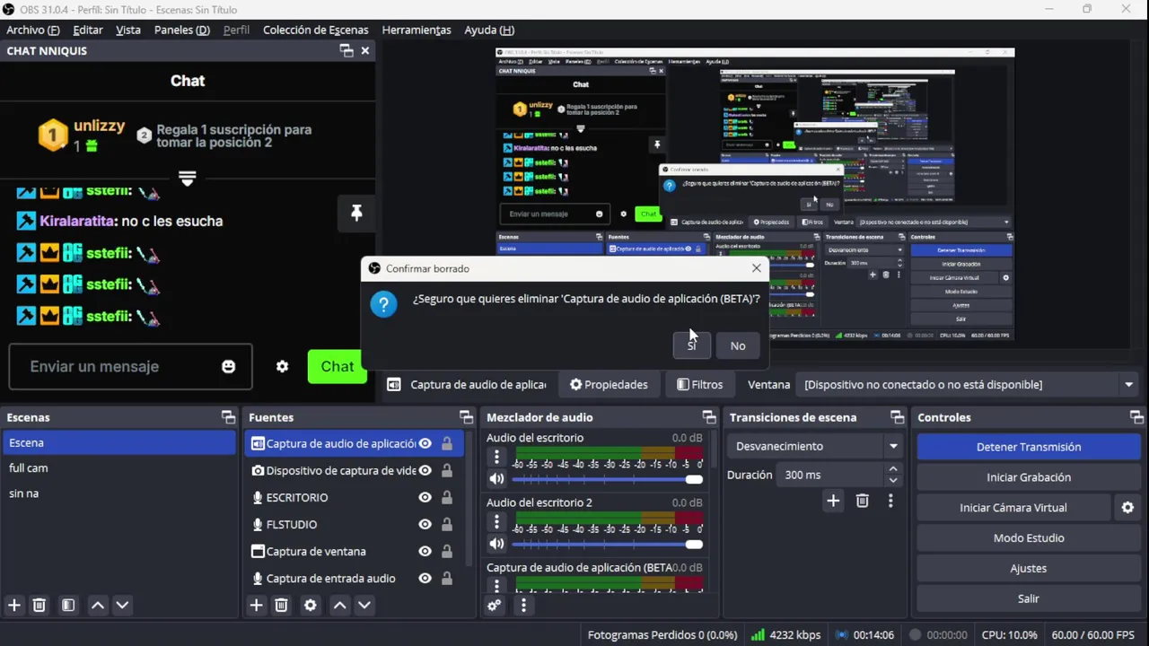Viewport: 1149px width, 646px height.
Task: Click the Detener Transmisión button
Action: (x=1029, y=447)
